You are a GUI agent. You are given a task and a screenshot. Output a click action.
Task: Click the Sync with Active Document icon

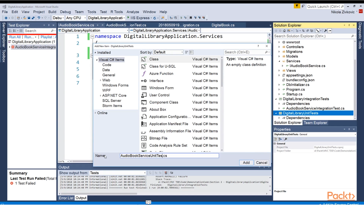(303, 31)
